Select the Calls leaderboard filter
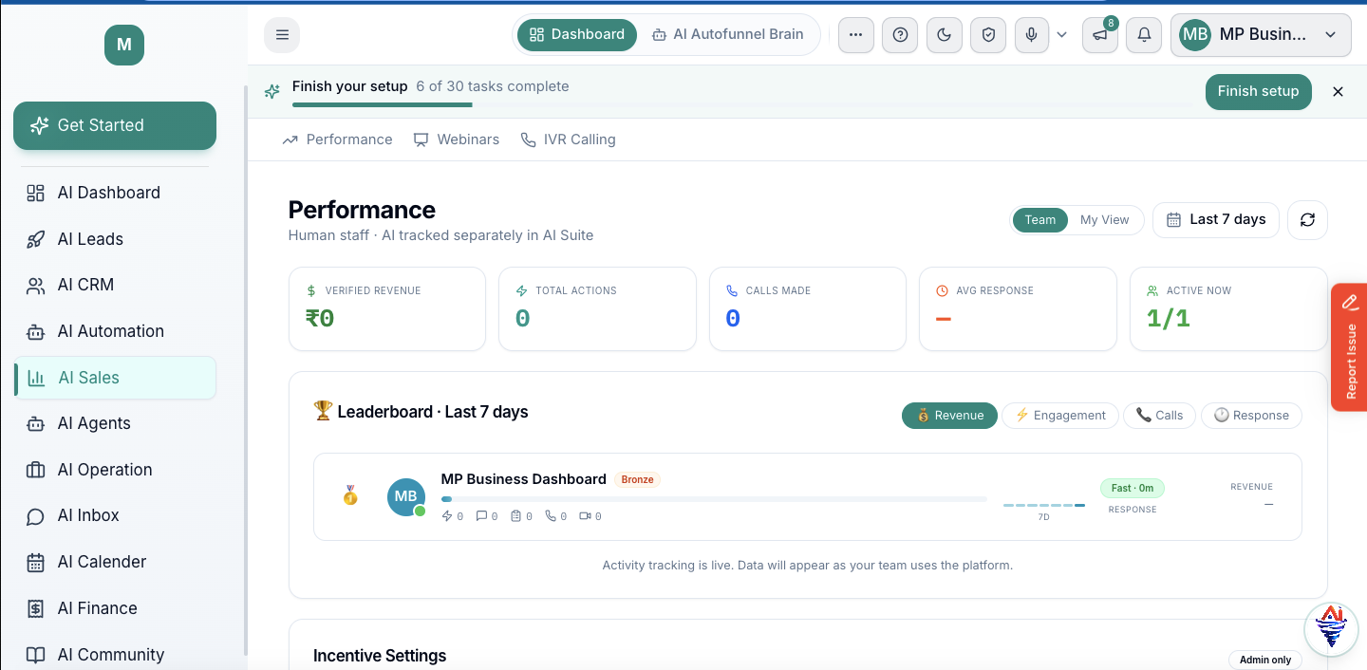Viewport: 1367px width, 670px height. click(1159, 416)
